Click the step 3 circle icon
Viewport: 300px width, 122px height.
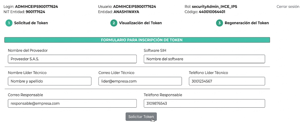[219, 23]
